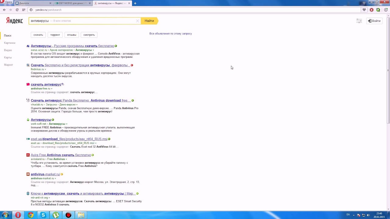Expand dropdown arrow next to aviraland.ru Free Antivirus
Image resolution: width=390 pixels, height=219 pixels.
[x=66, y=159]
